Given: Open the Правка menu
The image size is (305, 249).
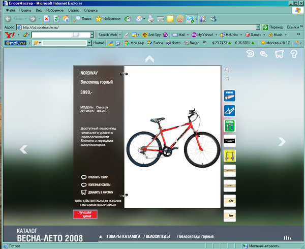Looking at the screenshot, I should [25, 10].
